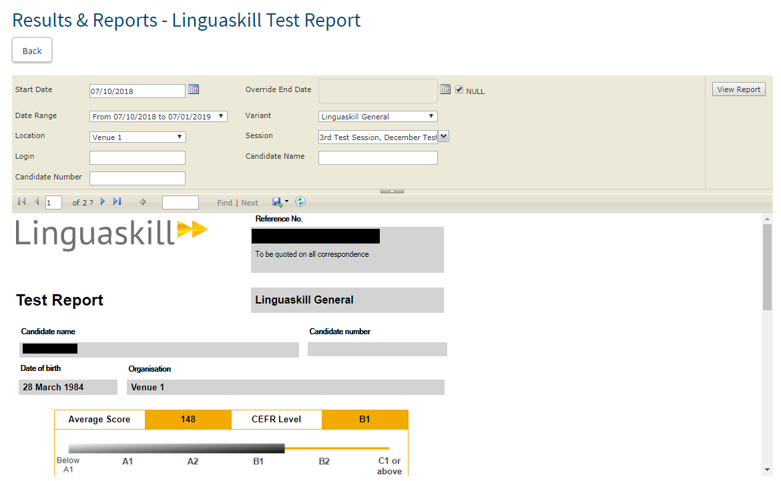Click the Test Report heading
Image resolution: width=781 pixels, height=481 pixels.
click(60, 300)
